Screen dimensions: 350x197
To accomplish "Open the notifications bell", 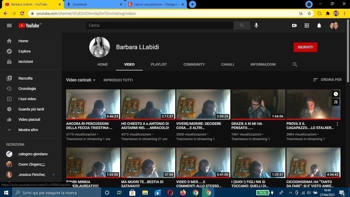I will tap(319, 25).
